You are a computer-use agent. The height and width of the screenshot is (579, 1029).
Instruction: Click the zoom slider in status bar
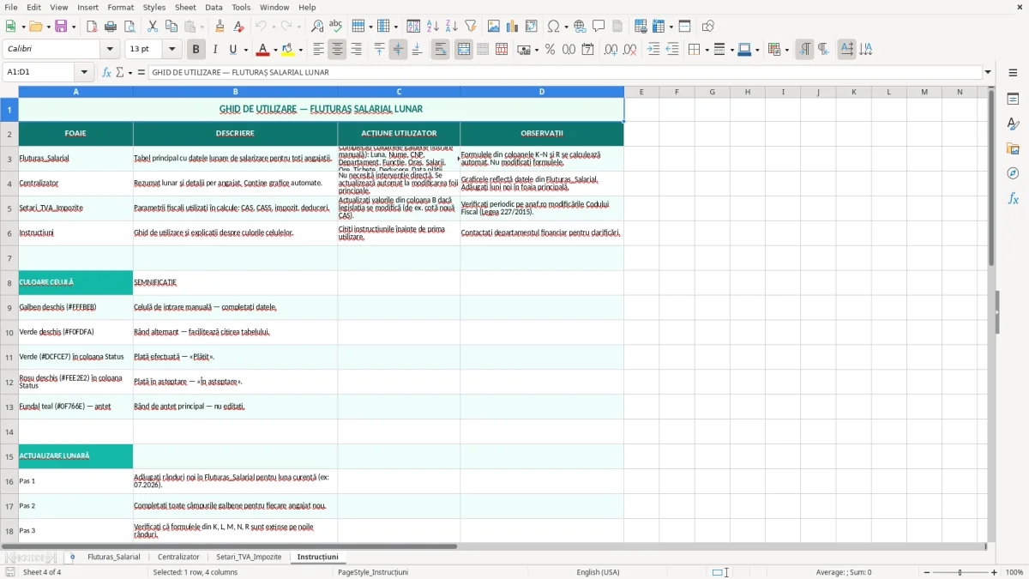960,572
